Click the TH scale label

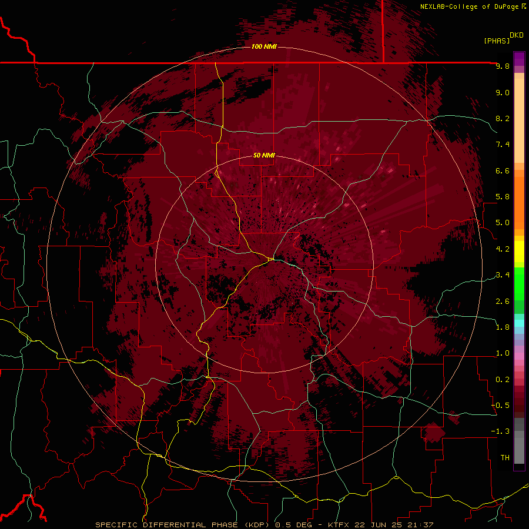pos(505,458)
